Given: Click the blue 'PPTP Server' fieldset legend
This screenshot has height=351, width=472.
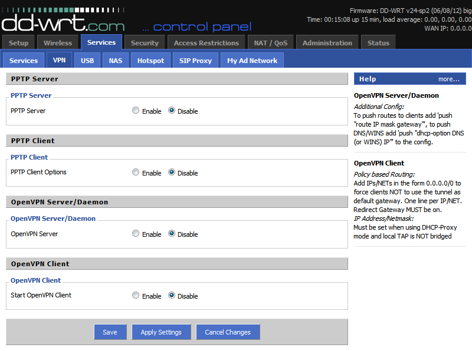Looking at the screenshot, I should (x=31, y=95).
